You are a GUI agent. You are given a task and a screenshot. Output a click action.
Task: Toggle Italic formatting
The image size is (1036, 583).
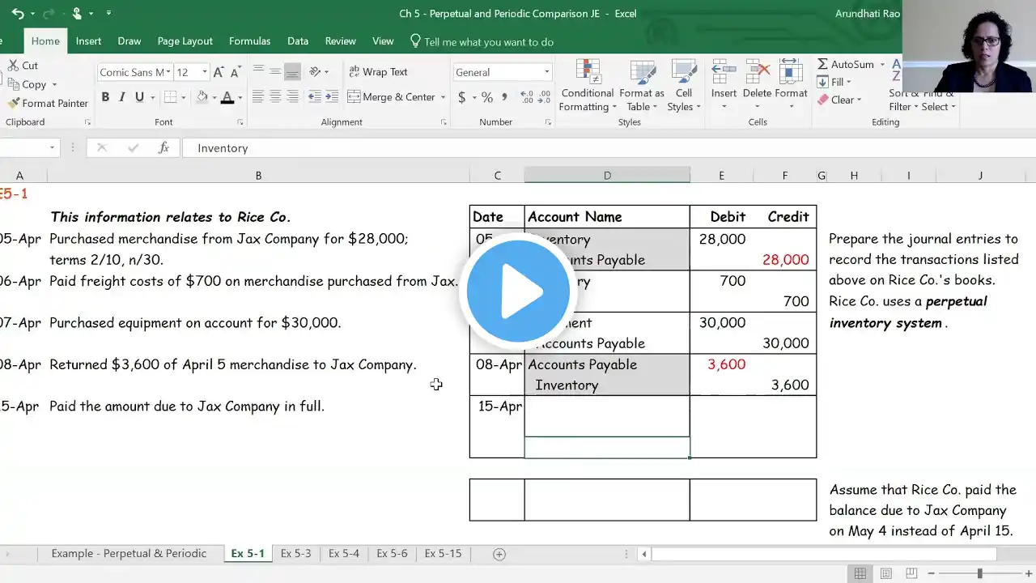(122, 97)
